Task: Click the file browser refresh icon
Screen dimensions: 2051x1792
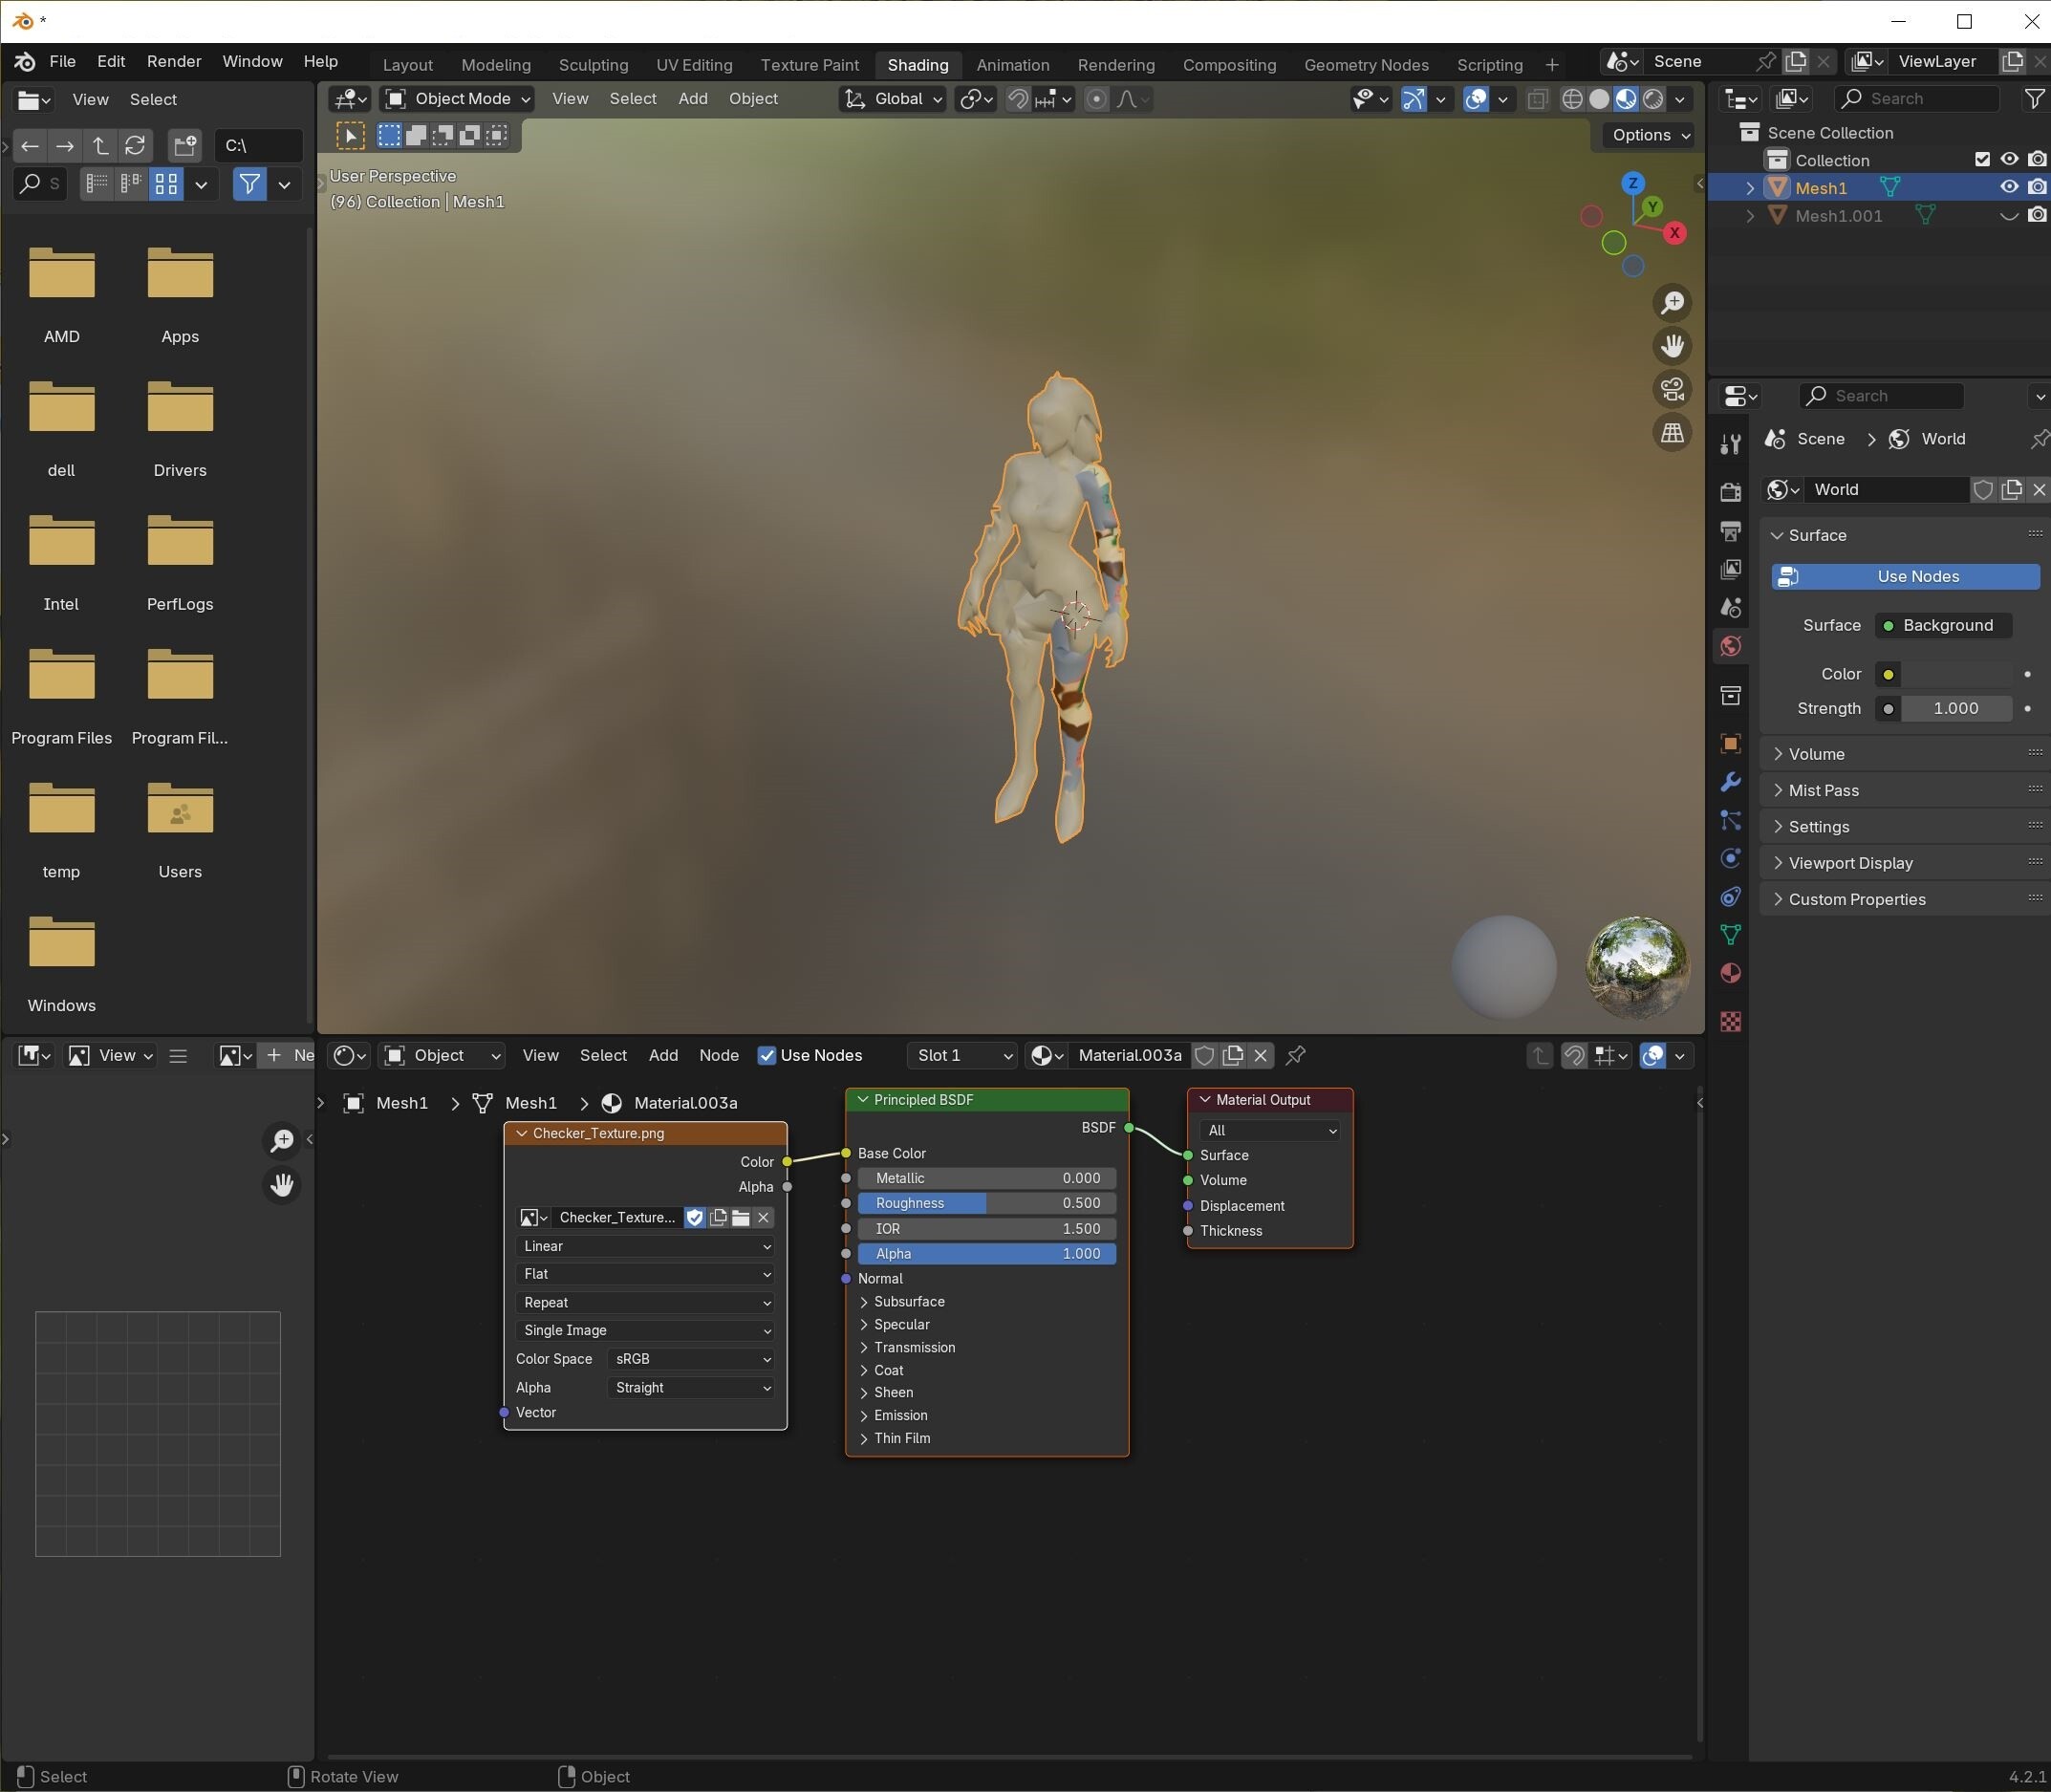Action: tap(135, 146)
